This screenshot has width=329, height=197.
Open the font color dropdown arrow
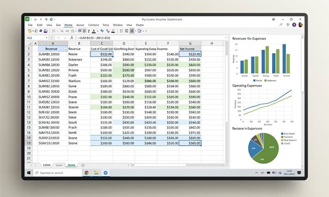97,31
